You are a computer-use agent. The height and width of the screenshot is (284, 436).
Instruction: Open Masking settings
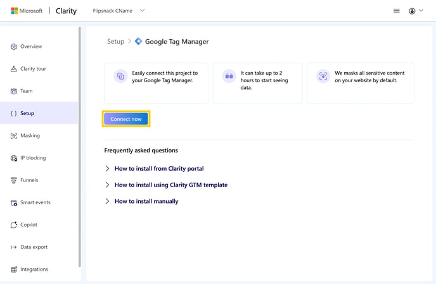point(39,136)
